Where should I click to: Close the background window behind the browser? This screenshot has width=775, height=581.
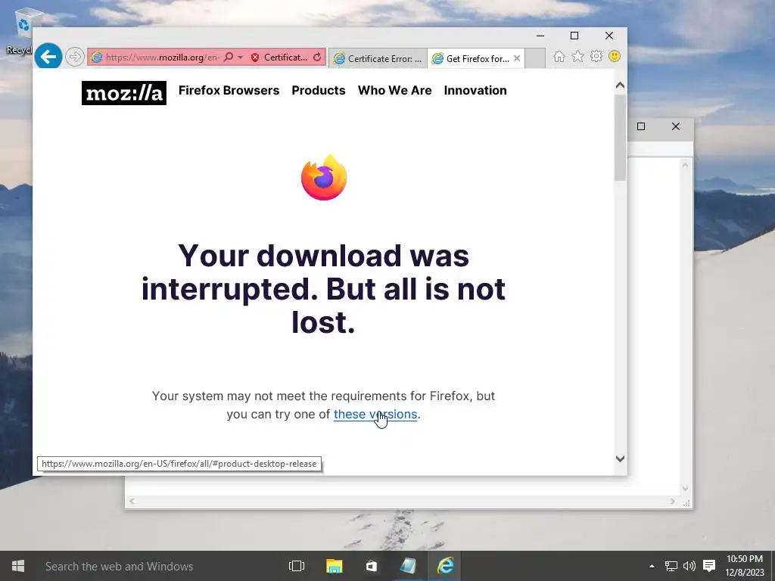[676, 126]
